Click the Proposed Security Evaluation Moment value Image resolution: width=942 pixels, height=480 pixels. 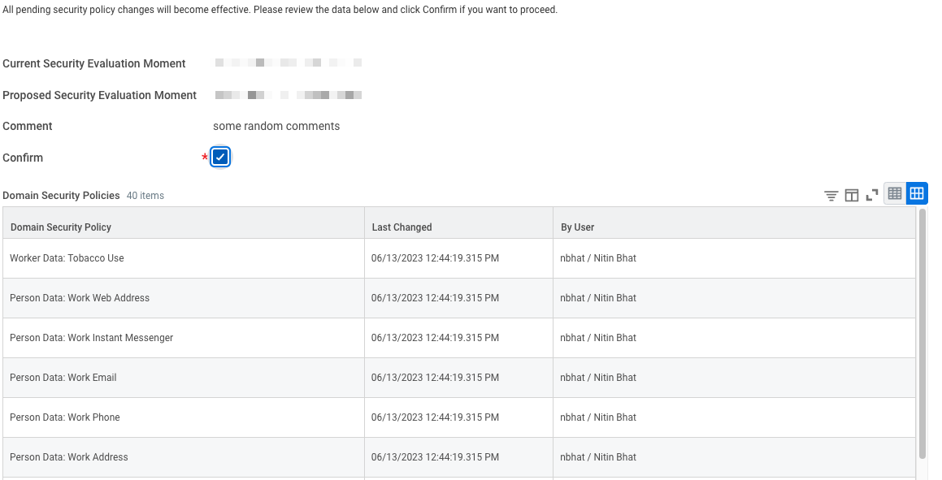point(288,95)
